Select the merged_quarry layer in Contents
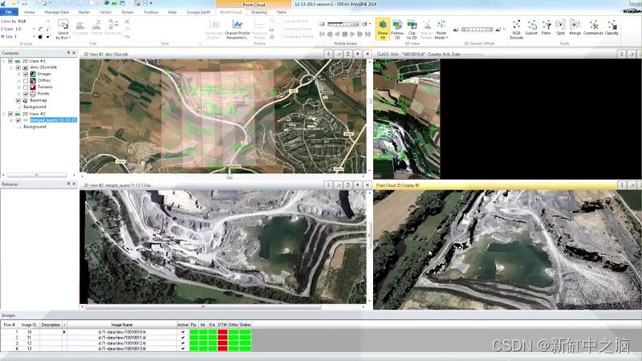The image size is (642, 361). click(x=53, y=120)
